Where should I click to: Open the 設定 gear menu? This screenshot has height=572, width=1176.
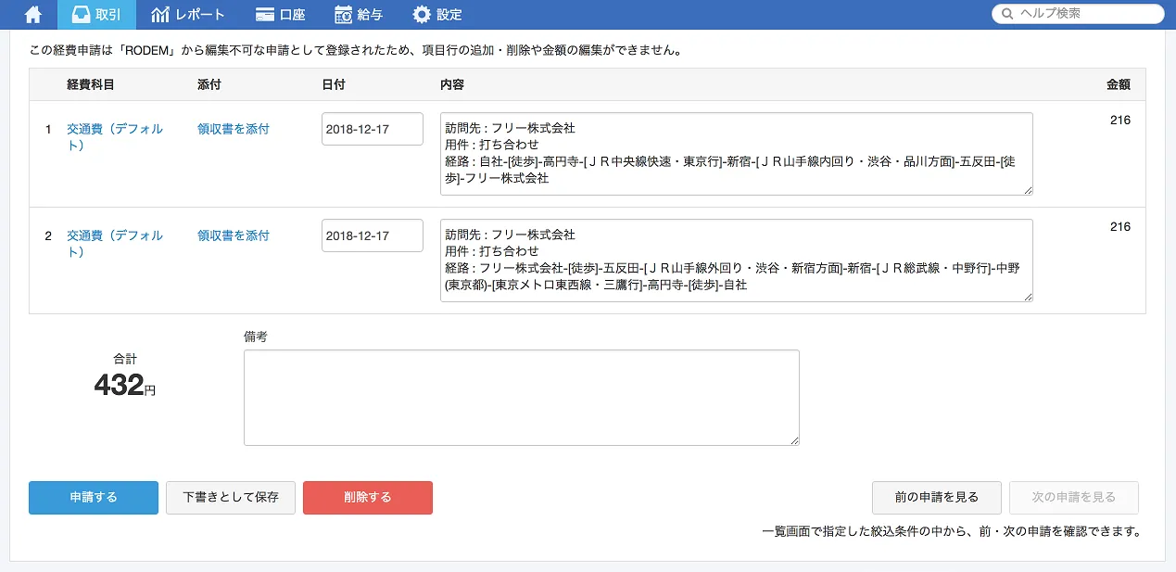tap(437, 15)
